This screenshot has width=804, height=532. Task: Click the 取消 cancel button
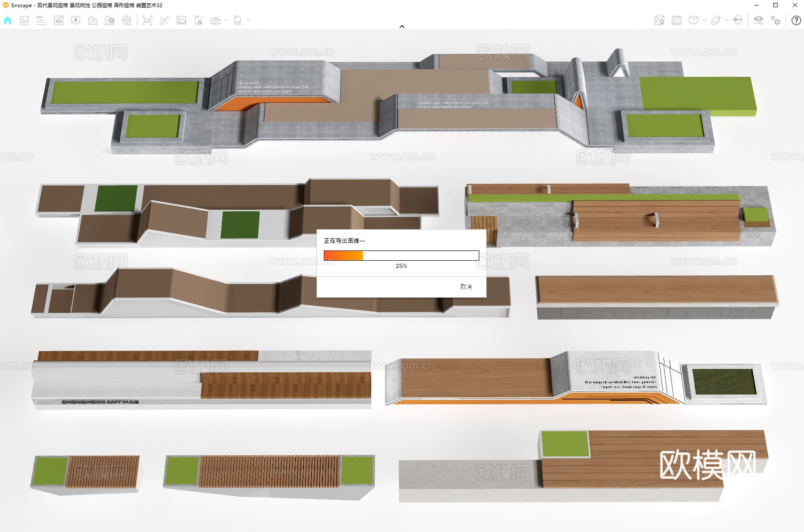pos(466,287)
